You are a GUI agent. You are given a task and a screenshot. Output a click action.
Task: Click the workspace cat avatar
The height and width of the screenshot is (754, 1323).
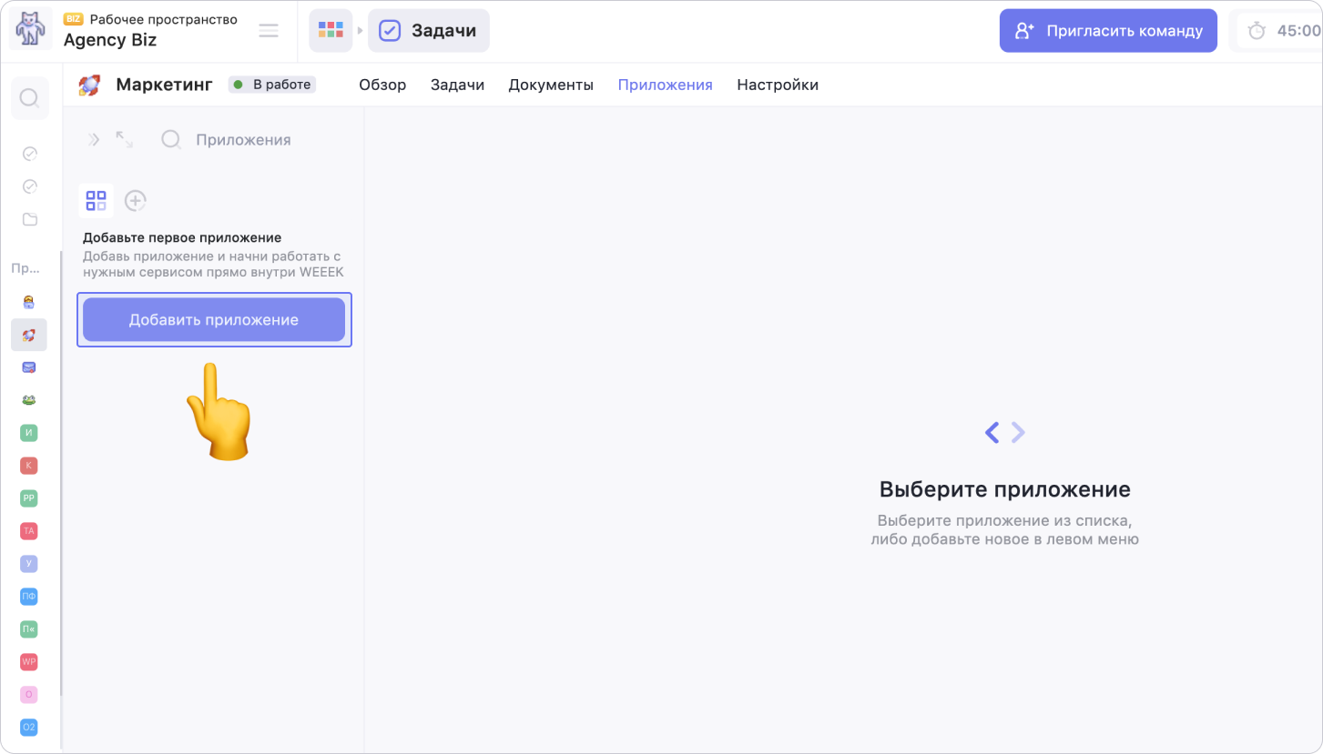(x=31, y=31)
